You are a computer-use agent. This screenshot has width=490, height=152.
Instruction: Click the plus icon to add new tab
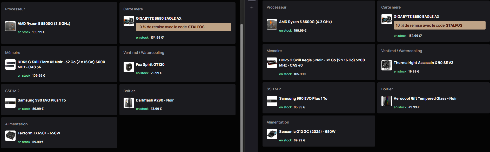252,7
